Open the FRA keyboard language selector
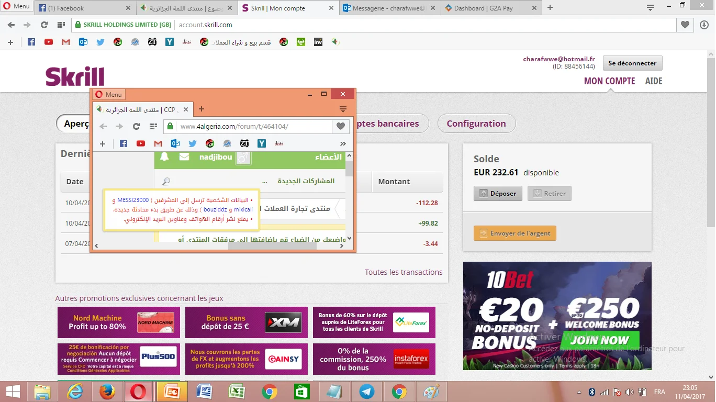716x402 pixels. pyautogui.click(x=659, y=392)
